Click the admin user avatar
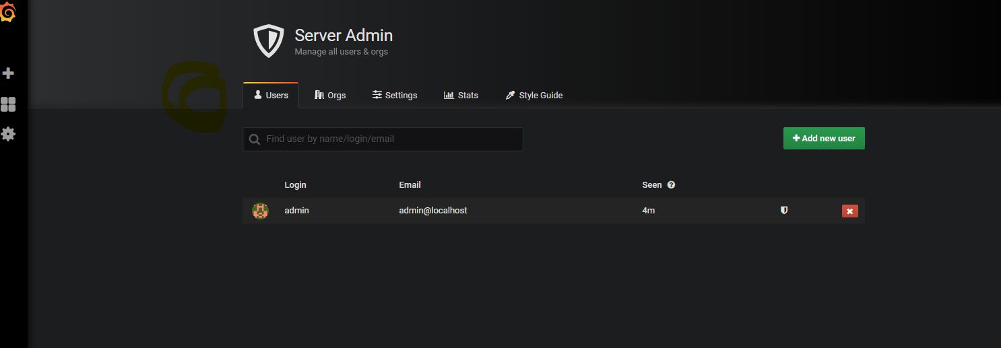Screen dimensions: 1001x348 click(260, 211)
